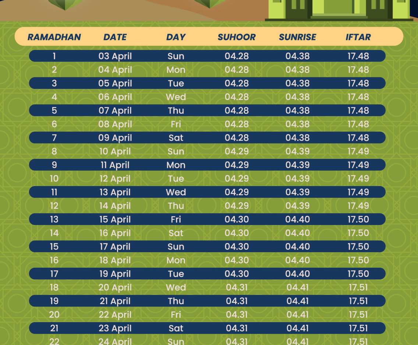The width and height of the screenshot is (418, 345).
Task: Select the date '07 April'
Action: pyautogui.click(x=115, y=111)
